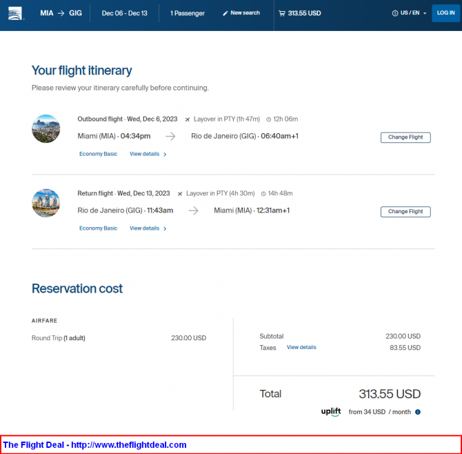Click Miami (MIA) 12:31am+1 arrival
The image size is (462, 454).
click(252, 210)
